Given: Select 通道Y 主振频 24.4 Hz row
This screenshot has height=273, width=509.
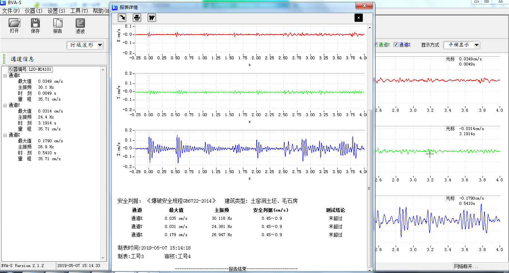Looking at the screenshot, I should [x=36, y=117].
